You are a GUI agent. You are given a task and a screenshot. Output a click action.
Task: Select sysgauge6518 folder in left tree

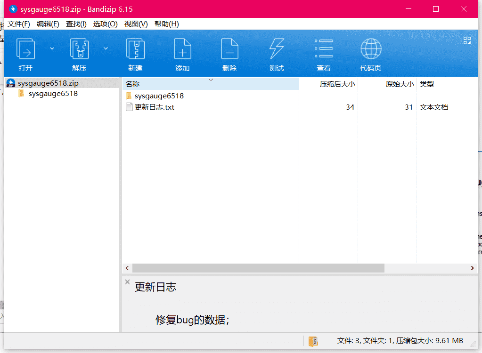pyautogui.click(x=53, y=94)
